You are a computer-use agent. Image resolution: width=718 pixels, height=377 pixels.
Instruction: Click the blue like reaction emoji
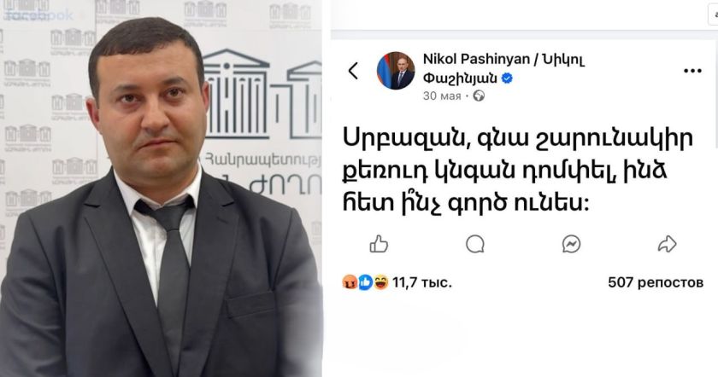[365, 282]
